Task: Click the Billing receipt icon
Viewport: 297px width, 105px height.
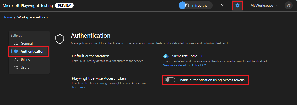Action: [x=16, y=59]
